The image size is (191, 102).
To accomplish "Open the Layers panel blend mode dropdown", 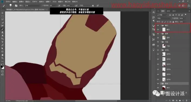I will (164, 18).
